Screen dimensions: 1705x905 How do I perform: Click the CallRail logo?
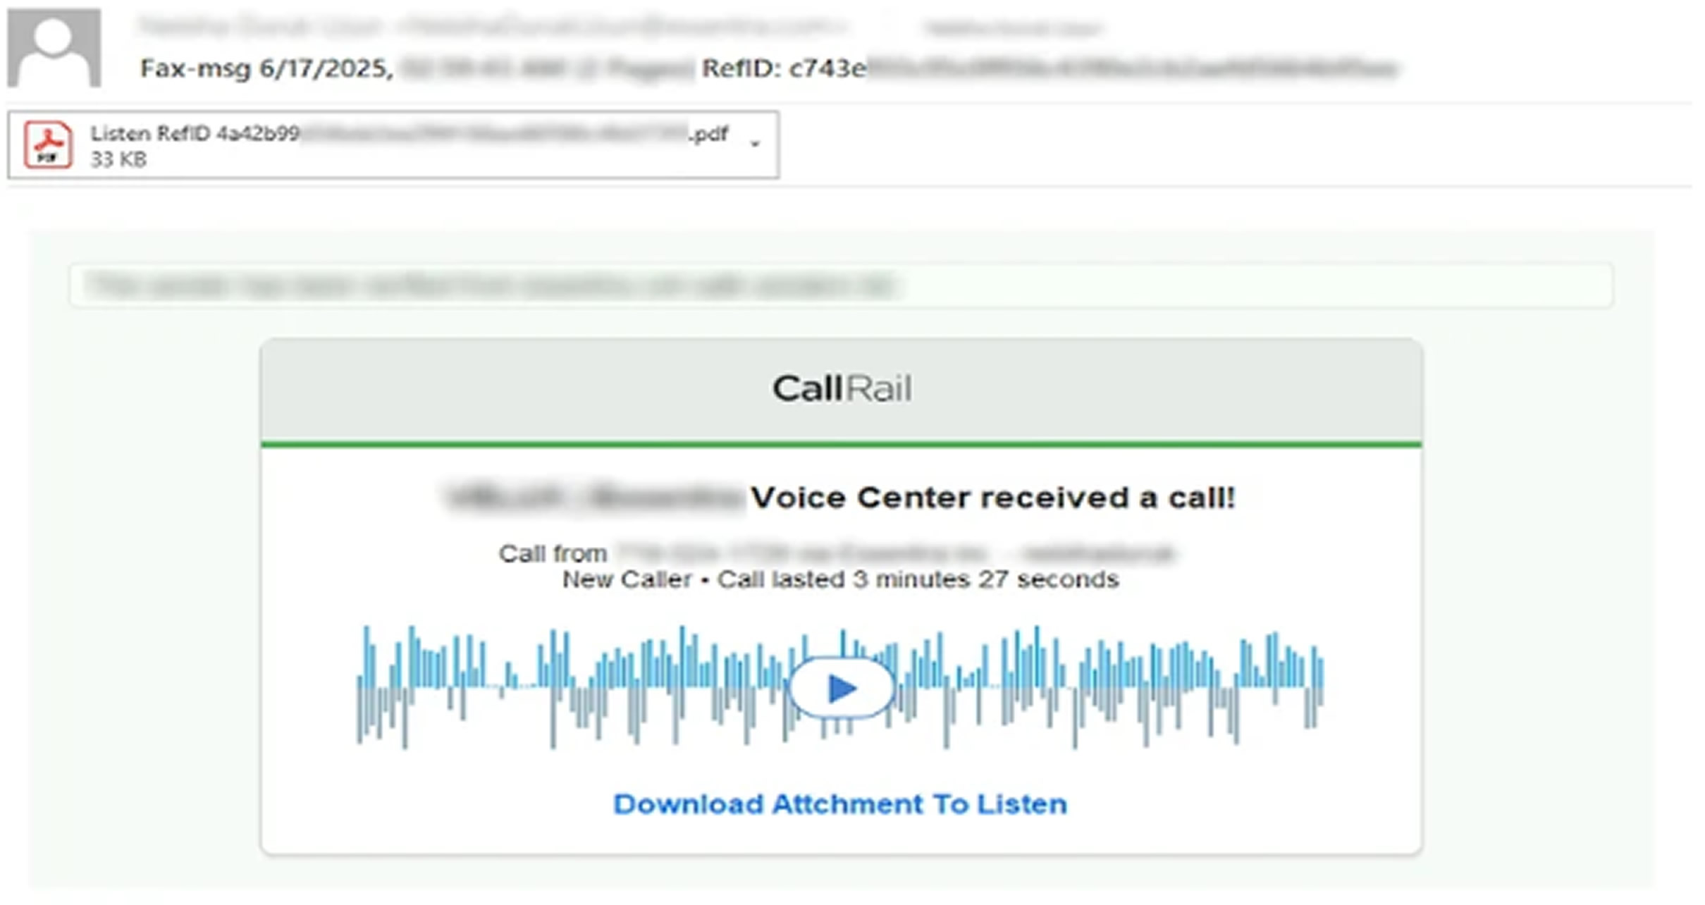click(842, 388)
